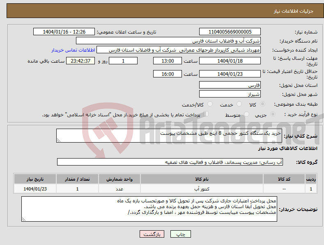Select the متوسط purchase type radio
This screenshot has height=245, width=324.
coord(246,114)
